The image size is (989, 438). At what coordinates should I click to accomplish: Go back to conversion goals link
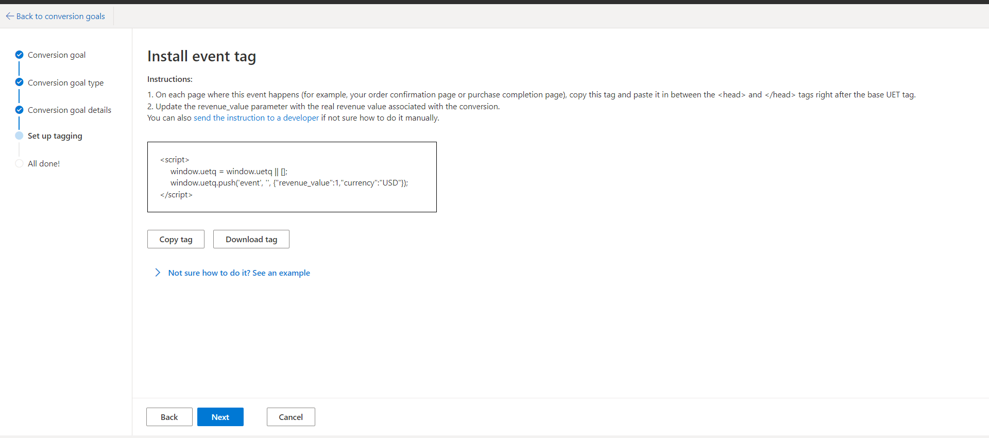tap(56, 16)
